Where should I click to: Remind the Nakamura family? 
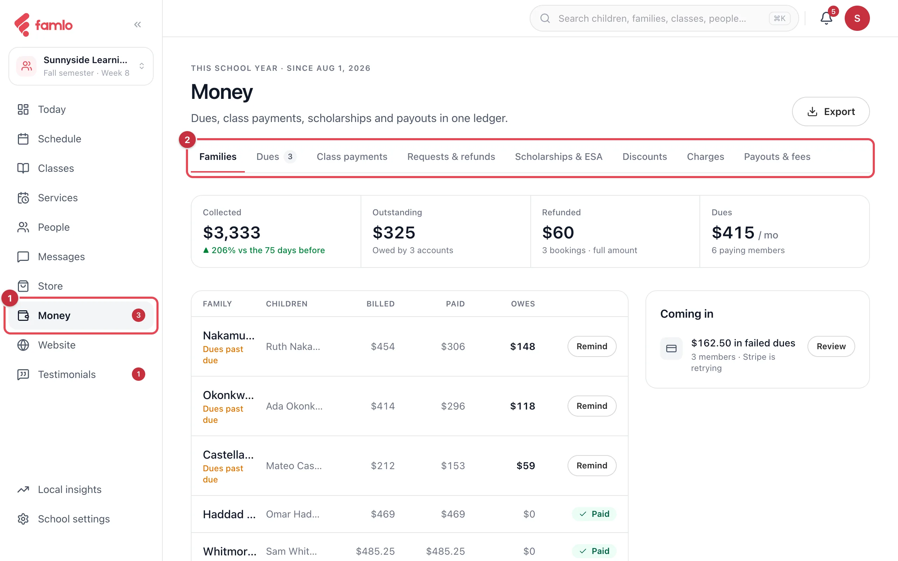(x=592, y=346)
